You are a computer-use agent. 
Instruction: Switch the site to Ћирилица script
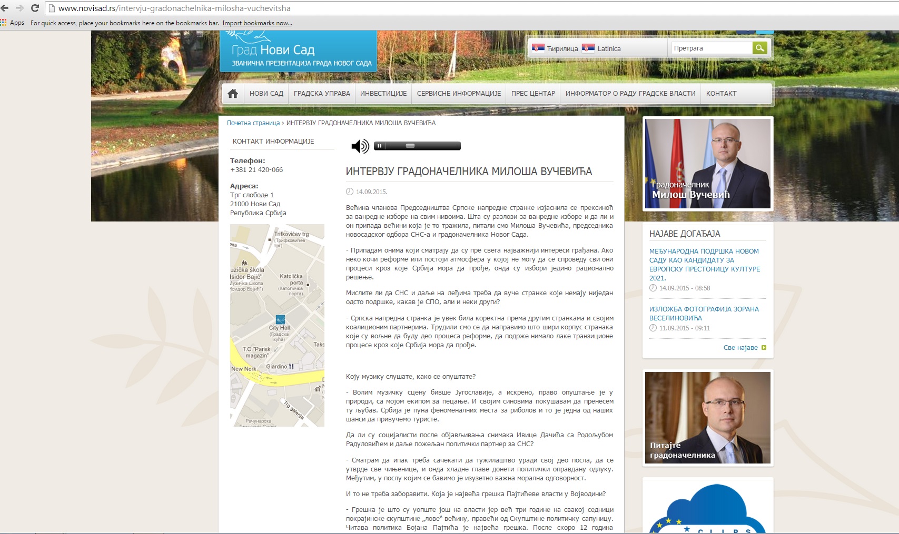(x=562, y=48)
